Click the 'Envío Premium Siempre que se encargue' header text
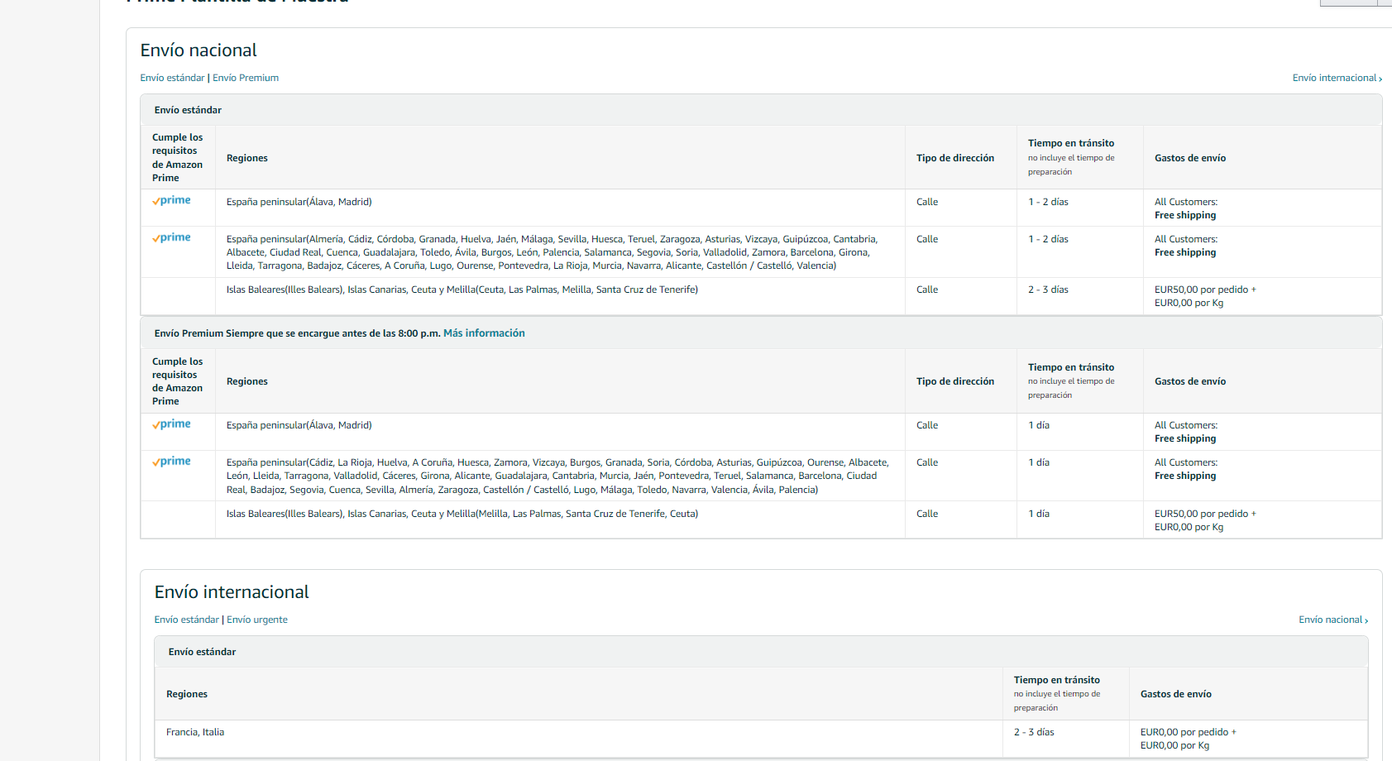This screenshot has height=761, width=1392. [x=297, y=333]
